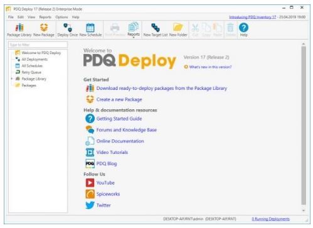This screenshot has height=228, width=313.
Task: Click What's new in this version link
Action: 210,67
